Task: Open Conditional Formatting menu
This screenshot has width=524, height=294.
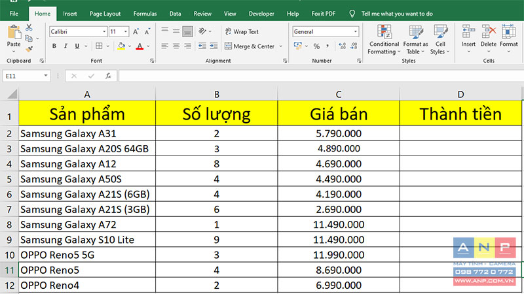Action: tap(384, 39)
